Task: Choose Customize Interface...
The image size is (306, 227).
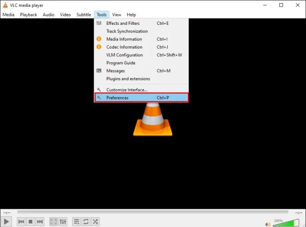Action: click(141, 90)
